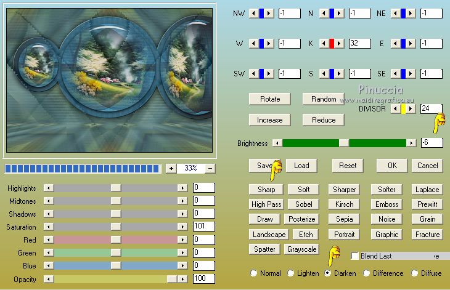This screenshot has width=450, height=290.
Task: Click the NW kernel right arrow
Action: 269,13
